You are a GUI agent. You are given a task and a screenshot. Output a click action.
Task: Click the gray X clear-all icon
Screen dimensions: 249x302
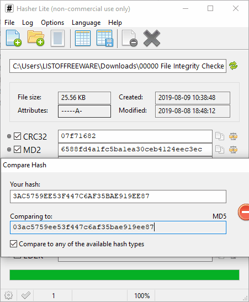[152, 38]
